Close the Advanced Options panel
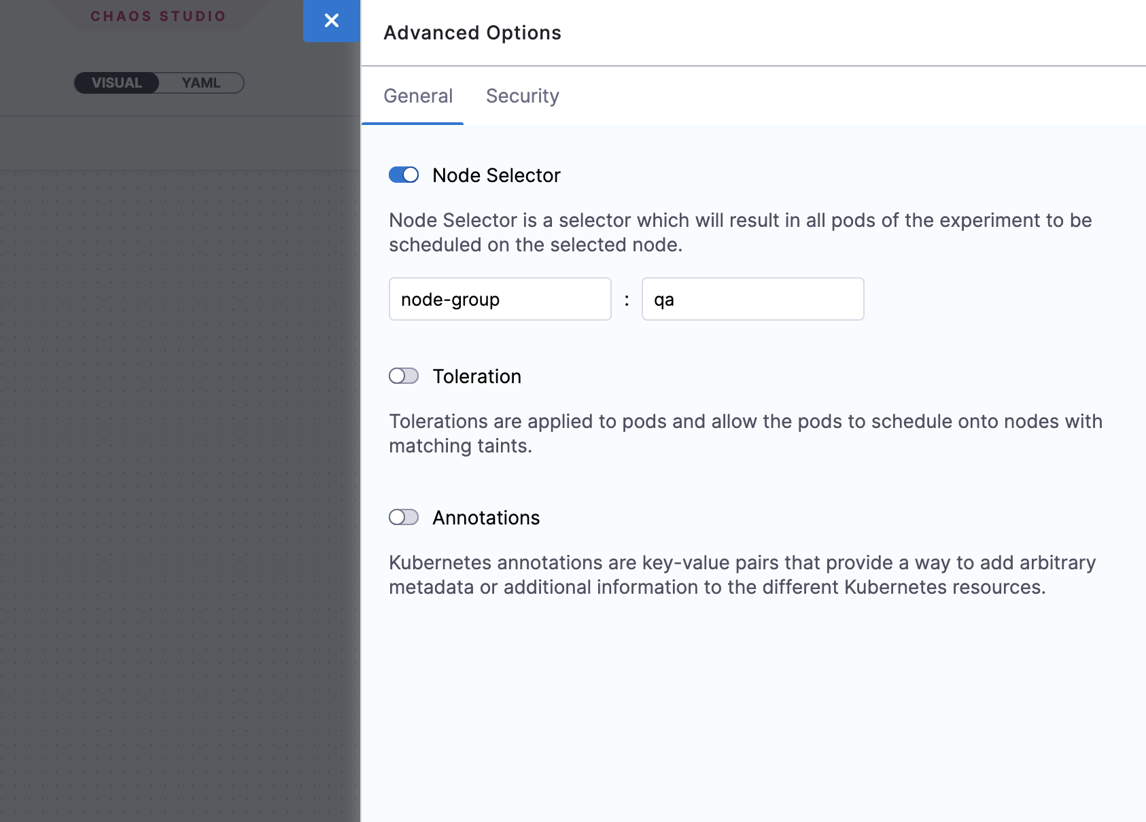The image size is (1146, 822). [x=331, y=21]
